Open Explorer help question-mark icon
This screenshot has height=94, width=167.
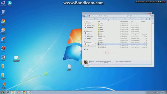(150, 19)
